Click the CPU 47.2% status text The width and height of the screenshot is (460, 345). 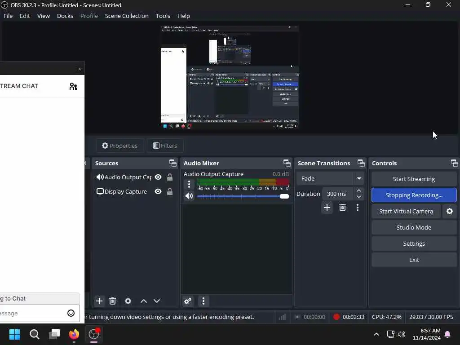click(x=387, y=317)
